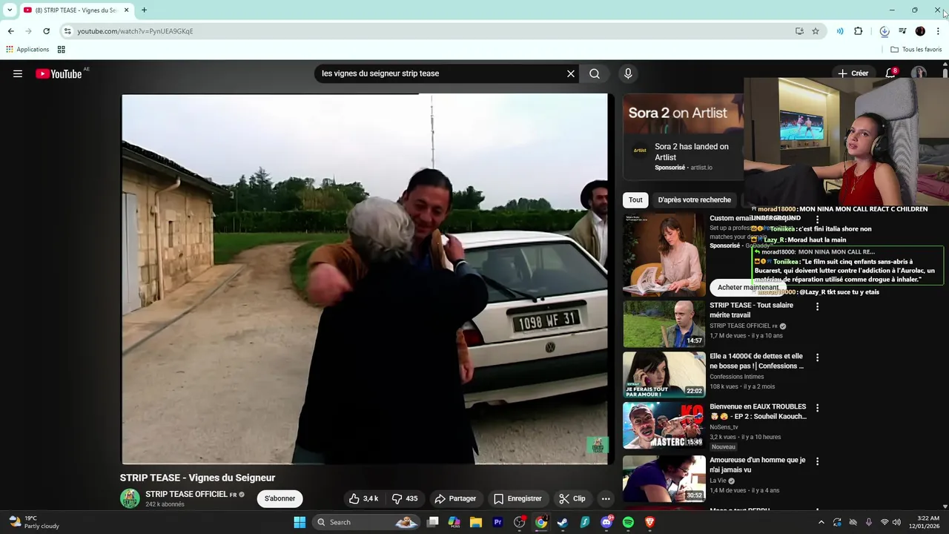This screenshot has width=949, height=534.
Task: Like the video with thumbs up 3,4 k
Action: [x=364, y=498]
